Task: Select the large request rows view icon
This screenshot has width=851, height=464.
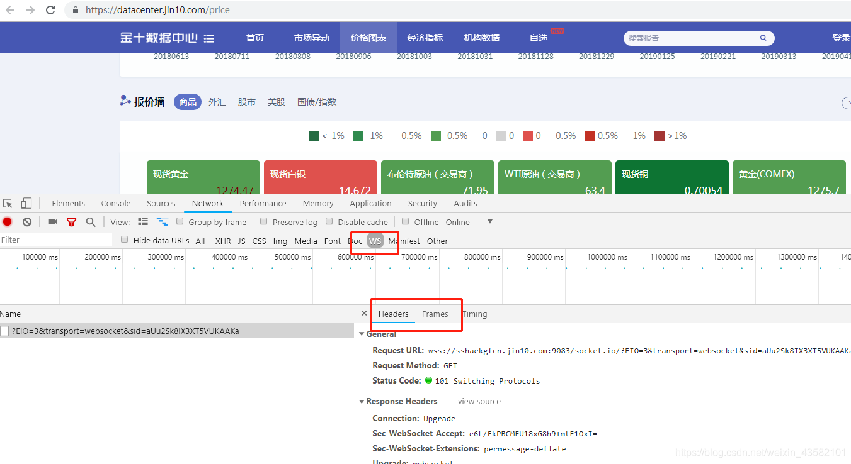Action: (143, 222)
